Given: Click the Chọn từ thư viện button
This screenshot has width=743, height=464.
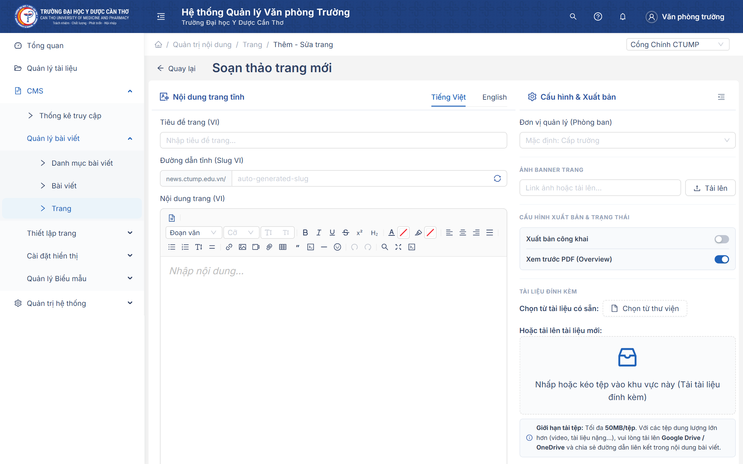Looking at the screenshot, I should 645,308.
